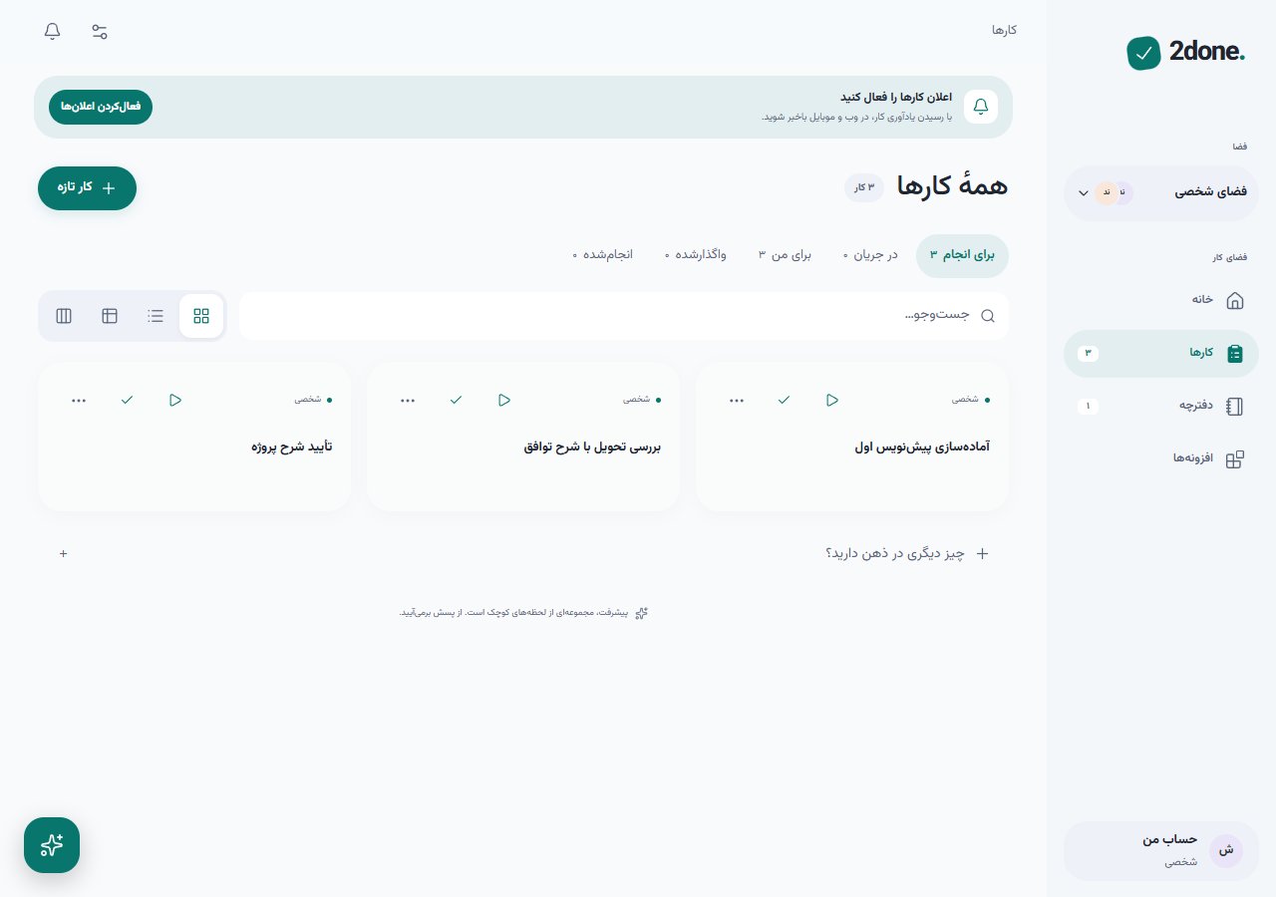The height and width of the screenshot is (897, 1276).
Task: Open افزونه‌ها in the sidebar
Action: pos(1161,458)
